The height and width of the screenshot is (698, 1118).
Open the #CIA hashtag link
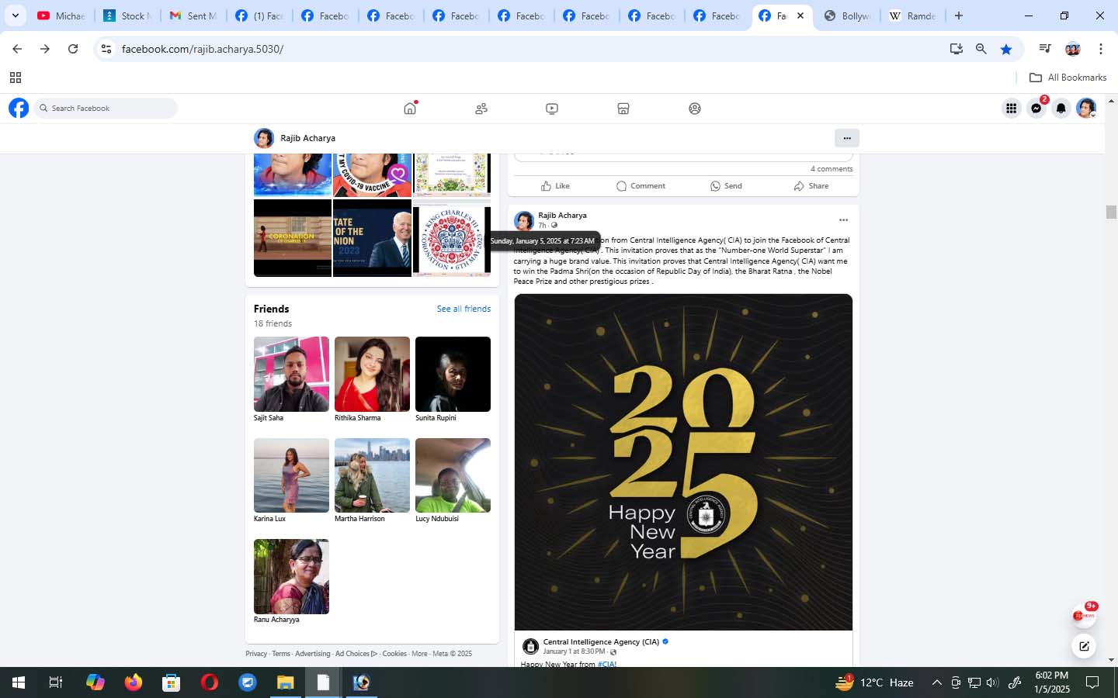coord(606,664)
